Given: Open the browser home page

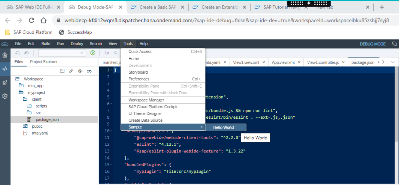Looking at the screenshot, I should coord(44,20).
